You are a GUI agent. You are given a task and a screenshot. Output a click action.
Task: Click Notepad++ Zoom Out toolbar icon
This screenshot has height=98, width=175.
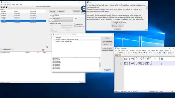152,53
